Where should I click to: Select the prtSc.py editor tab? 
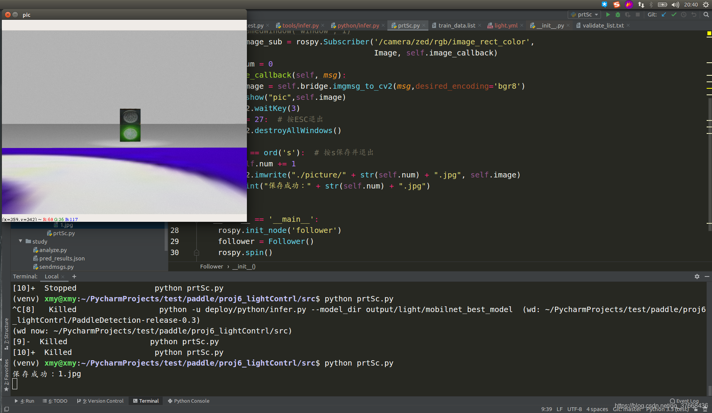[x=408, y=26]
